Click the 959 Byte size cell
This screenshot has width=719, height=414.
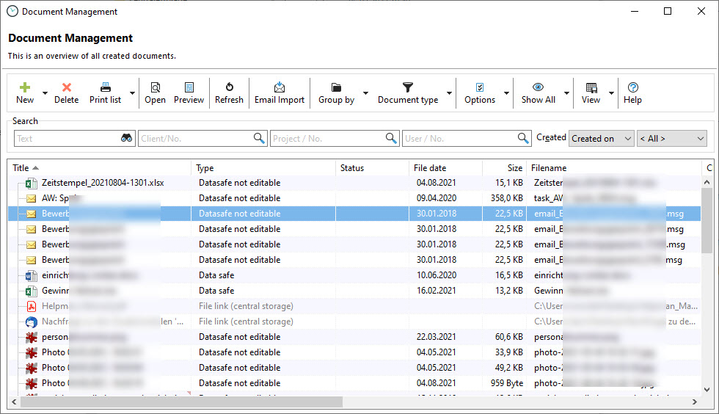click(x=507, y=383)
